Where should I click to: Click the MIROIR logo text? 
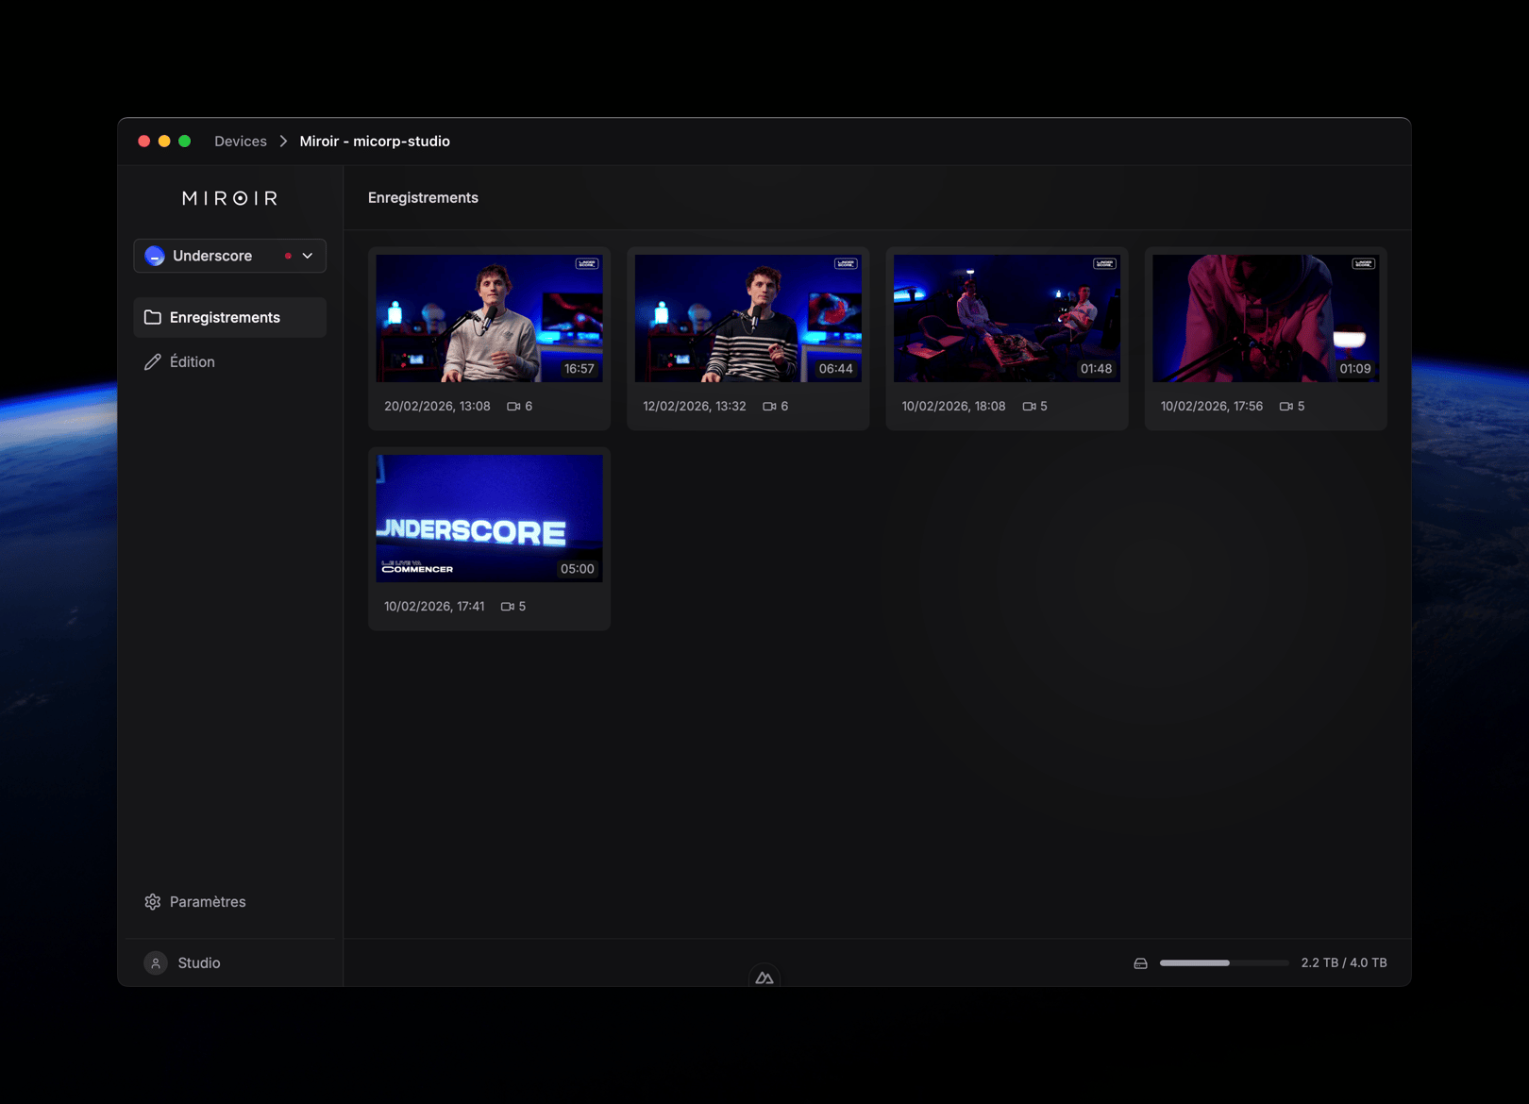click(228, 197)
